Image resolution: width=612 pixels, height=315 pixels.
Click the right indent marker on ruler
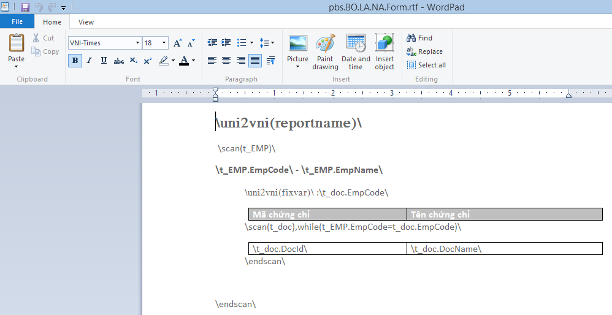pos(568,95)
